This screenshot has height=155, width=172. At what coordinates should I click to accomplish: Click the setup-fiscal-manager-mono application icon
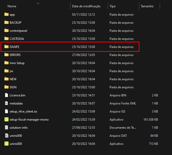(6, 119)
